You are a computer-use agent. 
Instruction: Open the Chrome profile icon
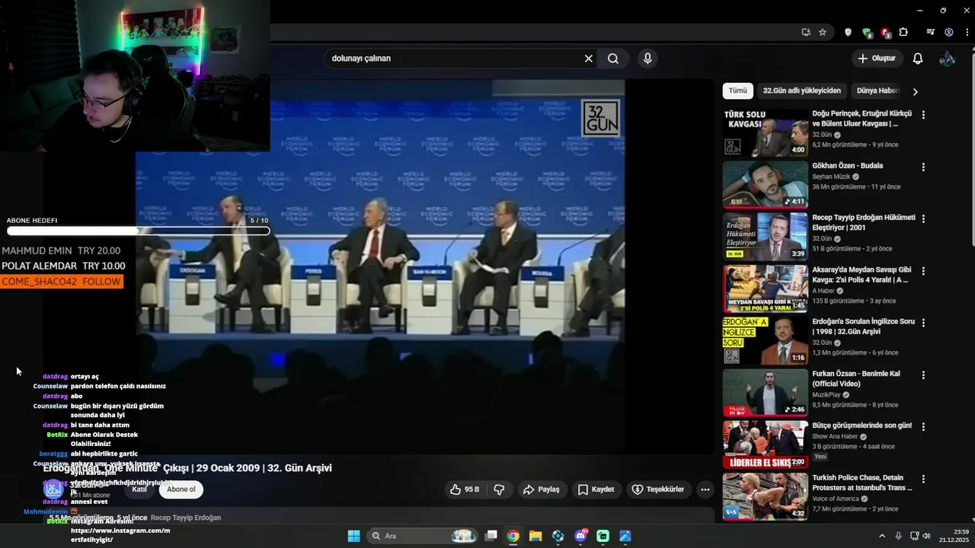tap(949, 32)
